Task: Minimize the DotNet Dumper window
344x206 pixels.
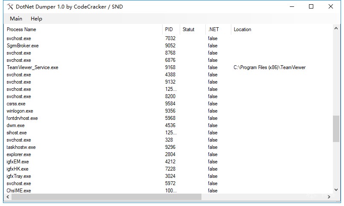Action: click(292, 6)
